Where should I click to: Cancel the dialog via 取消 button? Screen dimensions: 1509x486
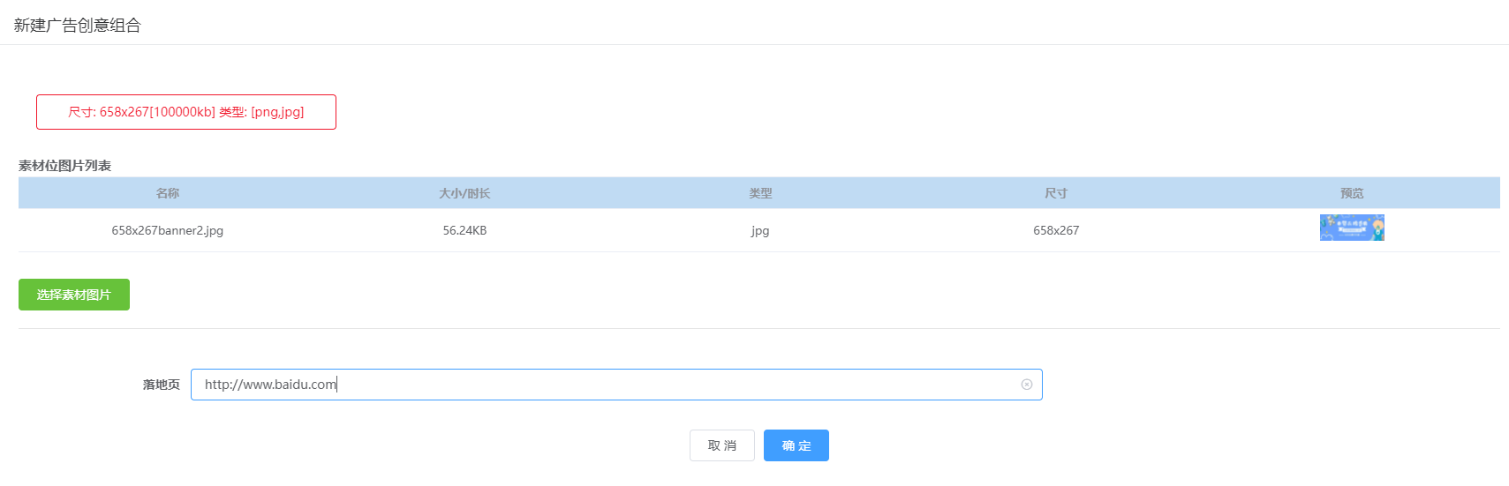[x=722, y=445]
